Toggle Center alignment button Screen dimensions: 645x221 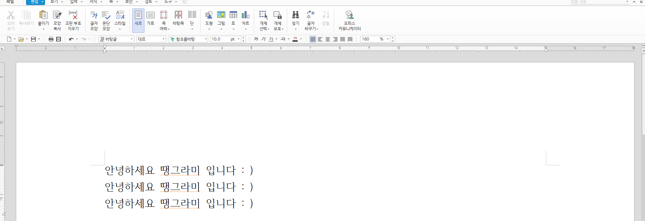pyautogui.click(x=328, y=39)
